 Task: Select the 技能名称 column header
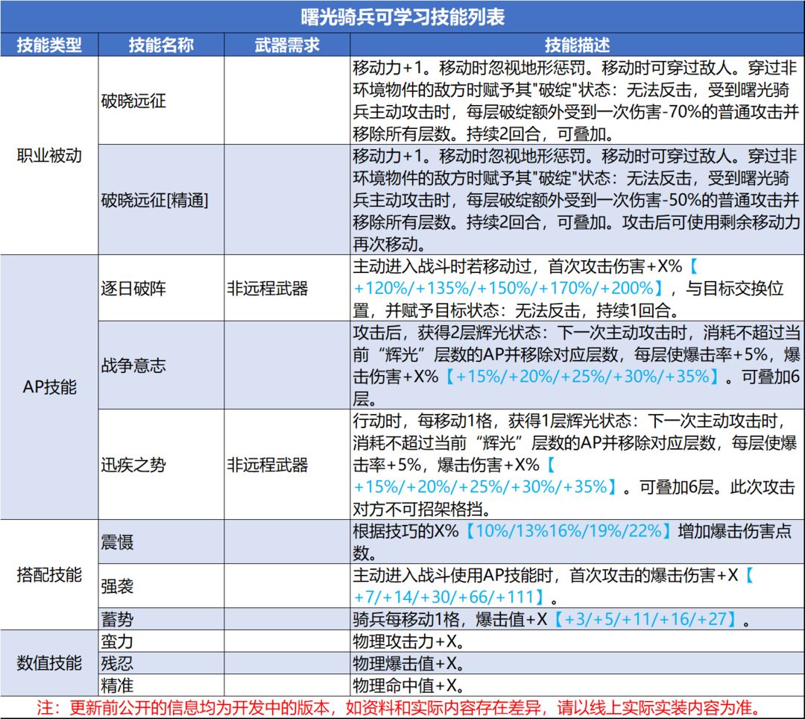pyautogui.click(x=161, y=45)
